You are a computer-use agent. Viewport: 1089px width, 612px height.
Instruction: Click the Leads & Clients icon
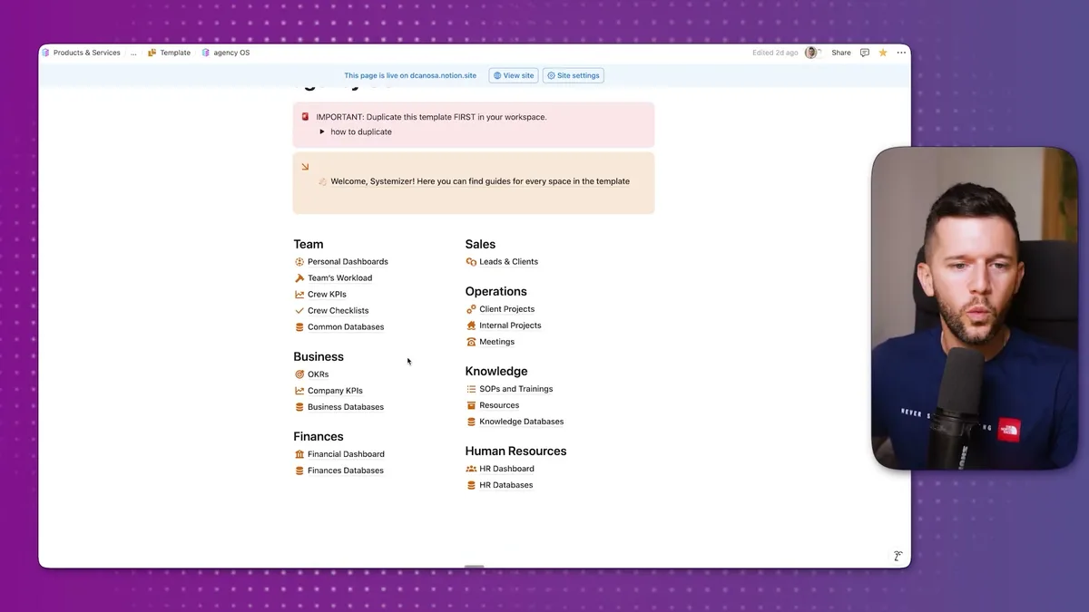471,261
